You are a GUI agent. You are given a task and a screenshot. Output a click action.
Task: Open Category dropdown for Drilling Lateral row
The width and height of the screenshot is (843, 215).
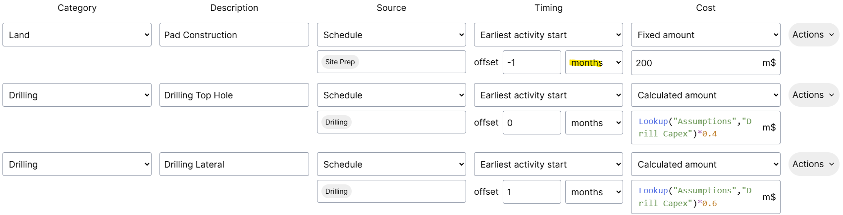(x=77, y=164)
